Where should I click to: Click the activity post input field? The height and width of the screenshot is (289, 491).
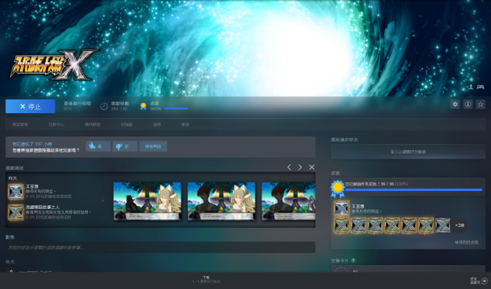pos(160,247)
